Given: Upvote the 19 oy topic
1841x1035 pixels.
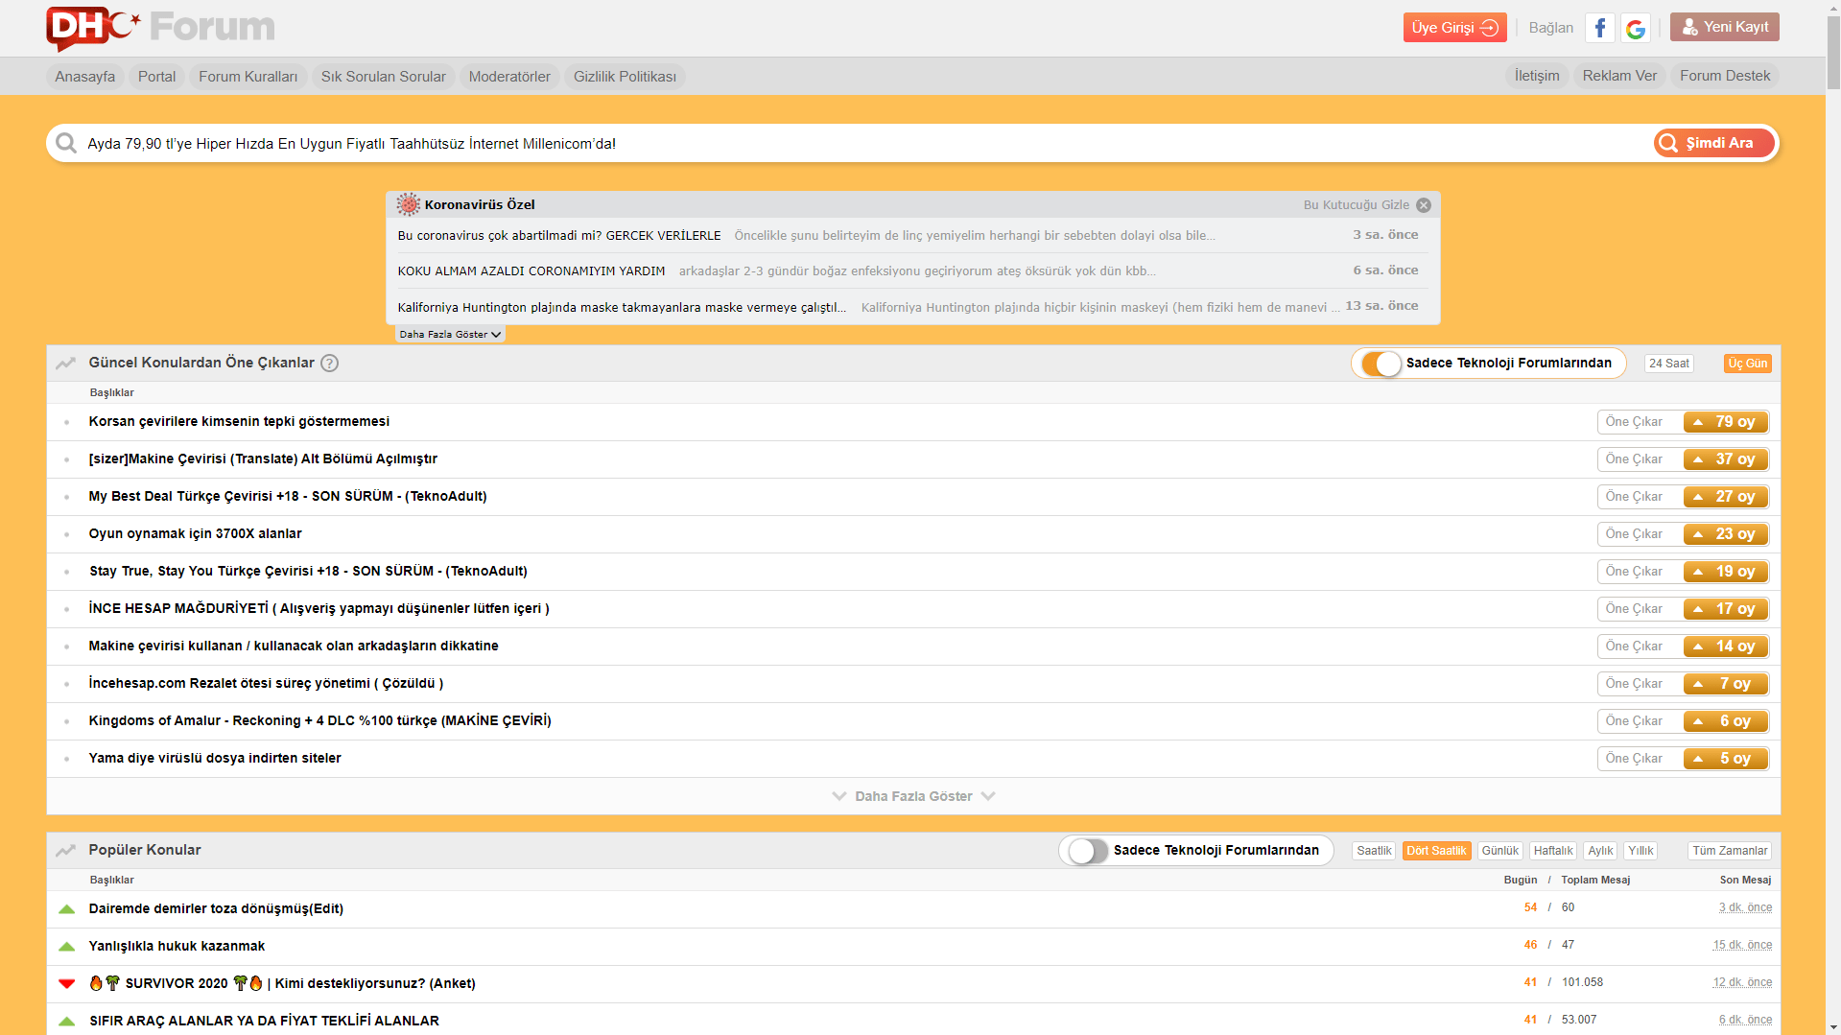Looking at the screenshot, I should (x=1725, y=572).
